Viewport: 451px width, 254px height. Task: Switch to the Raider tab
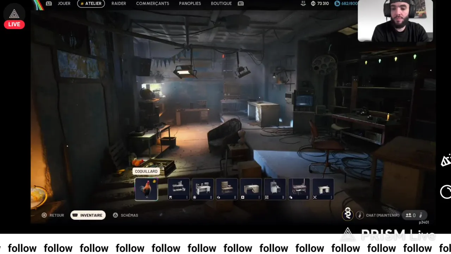pyautogui.click(x=119, y=4)
